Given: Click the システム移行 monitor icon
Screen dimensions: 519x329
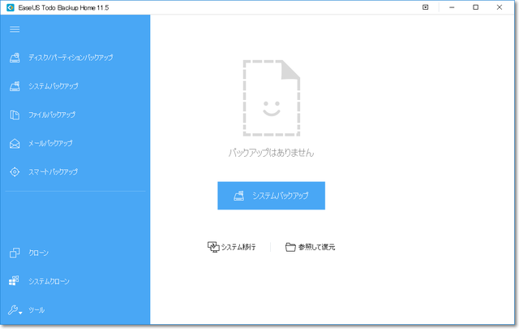Looking at the screenshot, I should coord(213,246).
